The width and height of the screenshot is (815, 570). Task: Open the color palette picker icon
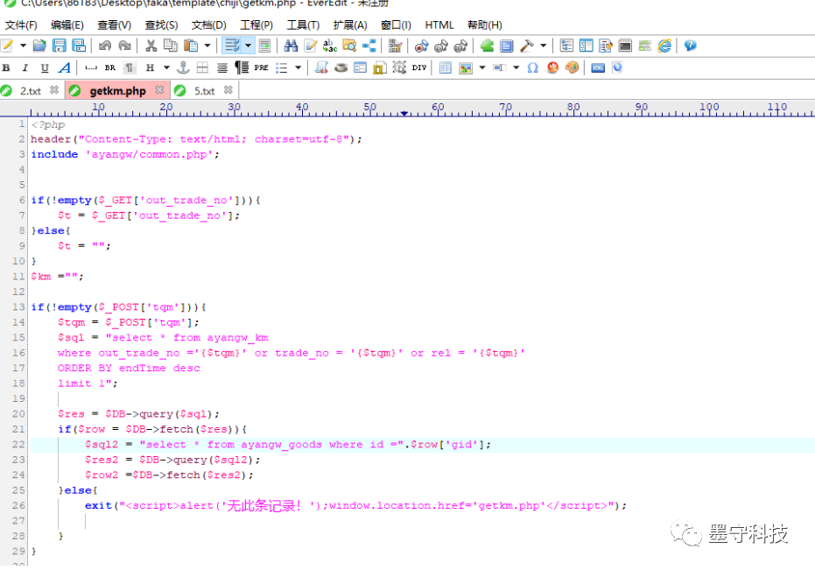572,67
